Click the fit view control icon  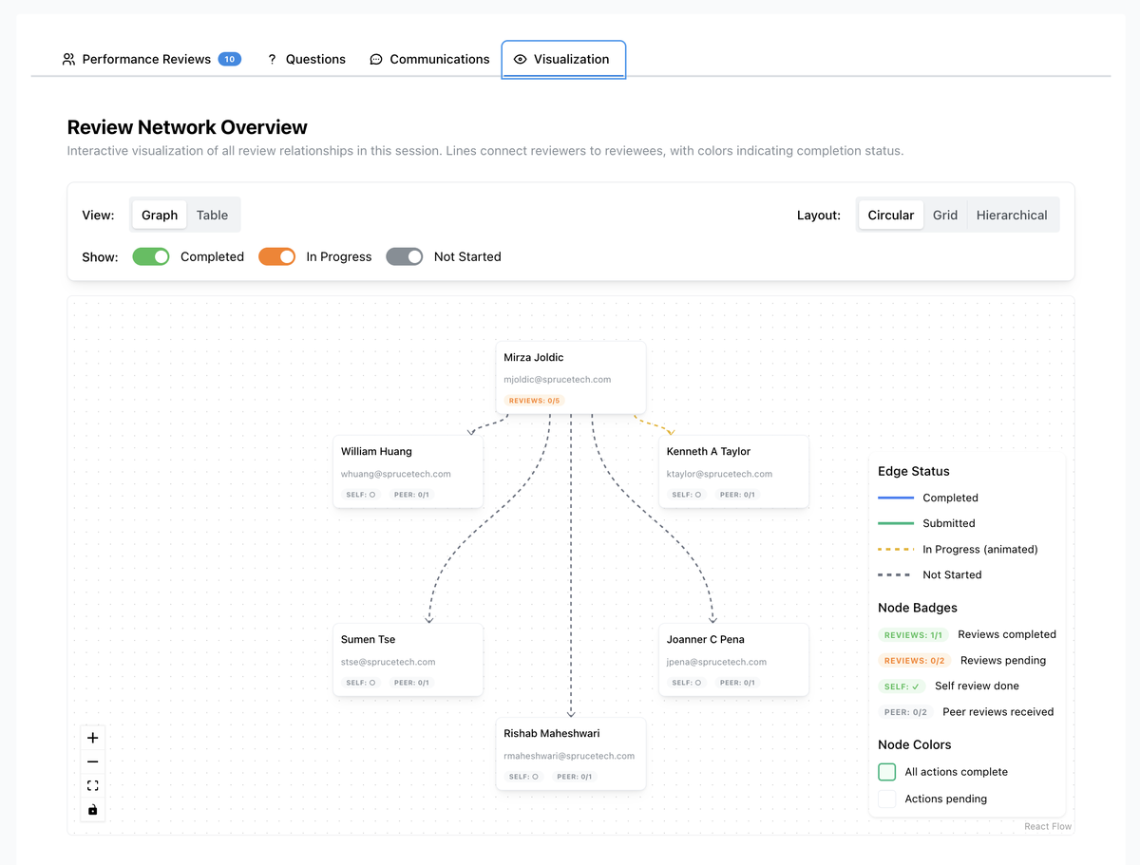[x=92, y=785]
